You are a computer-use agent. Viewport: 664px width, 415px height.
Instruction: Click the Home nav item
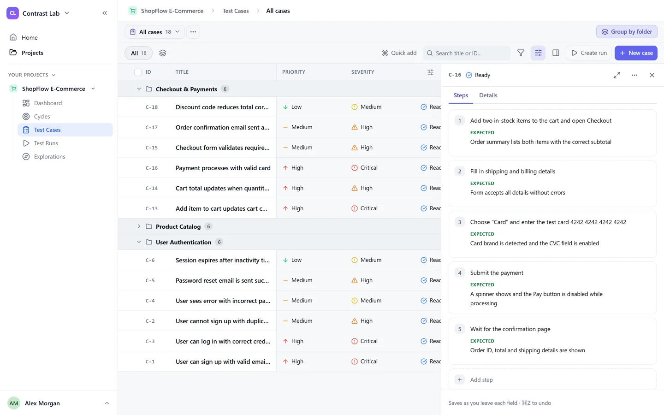pyautogui.click(x=59, y=37)
